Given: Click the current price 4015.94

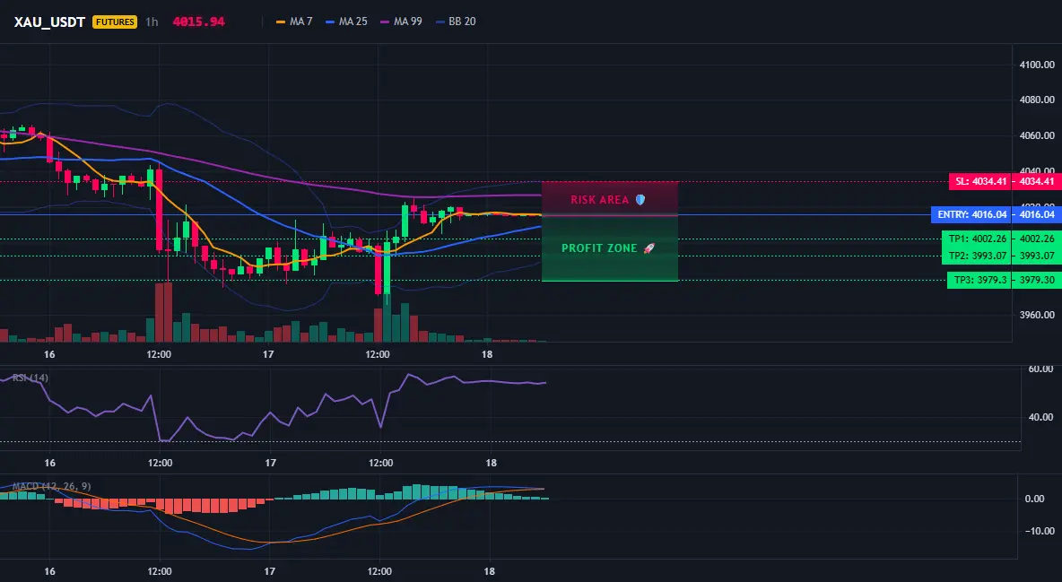Looking at the screenshot, I should pos(198,22).
